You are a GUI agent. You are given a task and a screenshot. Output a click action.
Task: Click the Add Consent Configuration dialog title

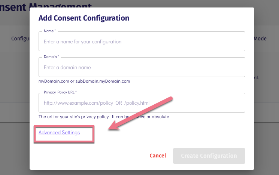click(x=84, y=18)
